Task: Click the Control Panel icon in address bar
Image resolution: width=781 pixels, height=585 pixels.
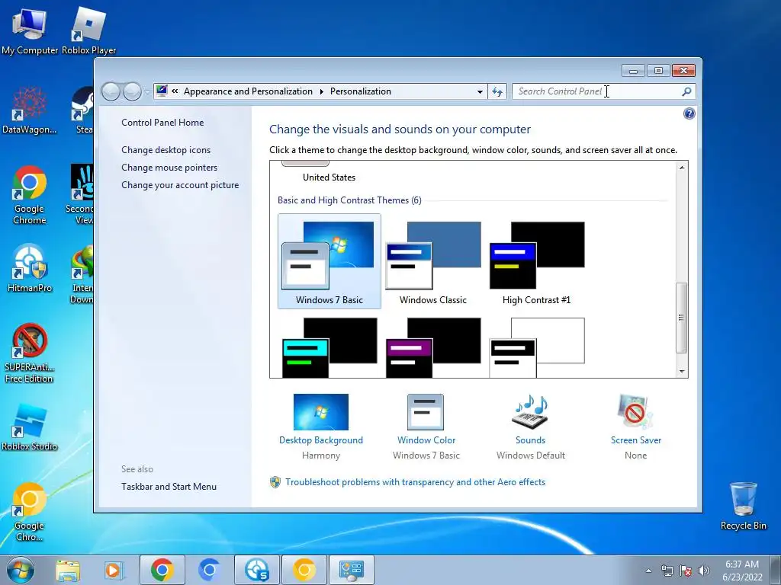Action: tap(162, 91)
